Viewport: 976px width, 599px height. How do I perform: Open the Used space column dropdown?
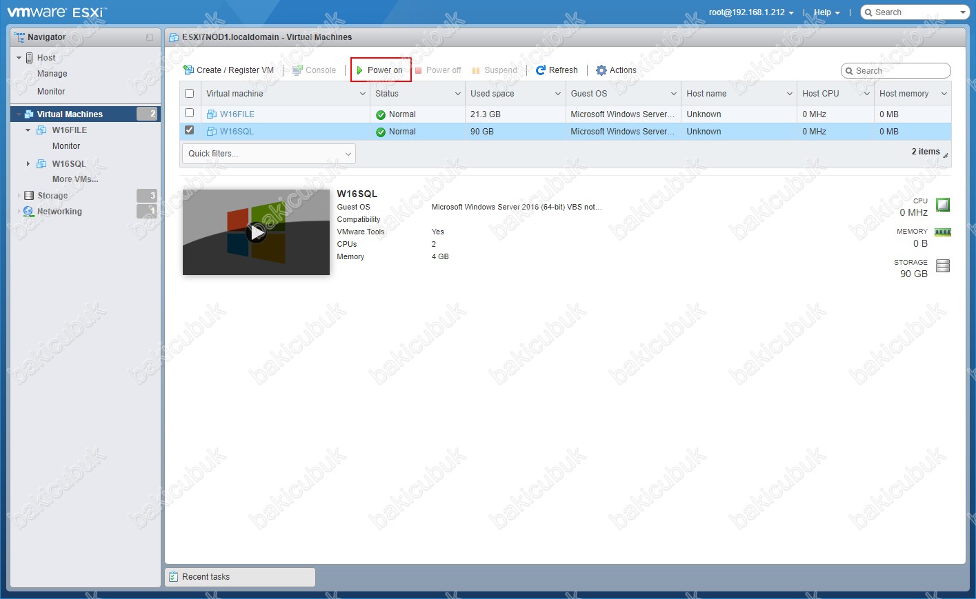(558, 94)
